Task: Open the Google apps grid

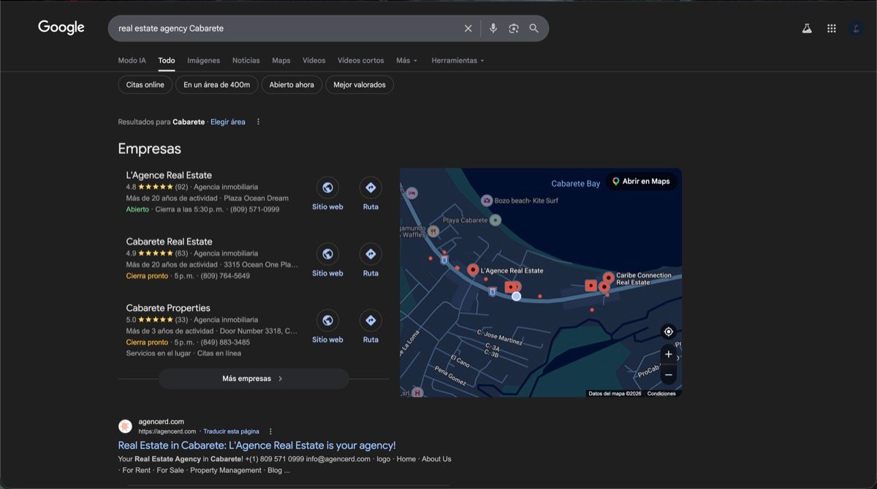Action: coord(832,28)
